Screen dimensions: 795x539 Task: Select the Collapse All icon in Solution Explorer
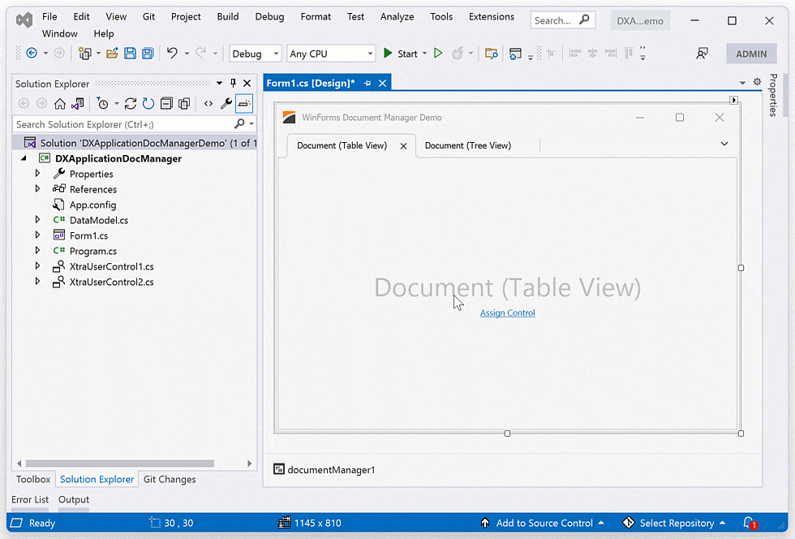point(167,104)
